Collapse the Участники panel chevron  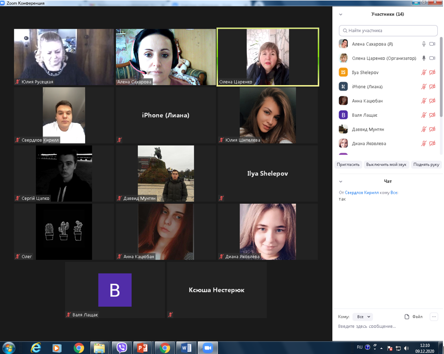(341, 14)
